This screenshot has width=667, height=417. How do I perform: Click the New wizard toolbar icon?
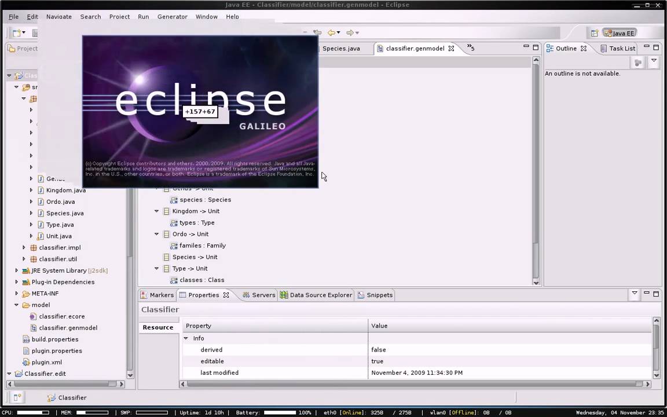tap(16, 33)
